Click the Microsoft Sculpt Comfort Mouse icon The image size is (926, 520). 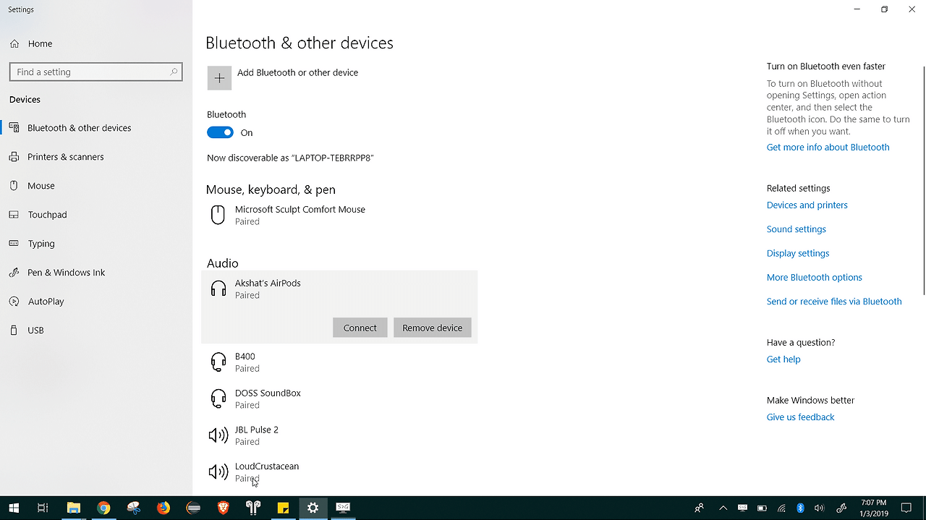point(218,215)
